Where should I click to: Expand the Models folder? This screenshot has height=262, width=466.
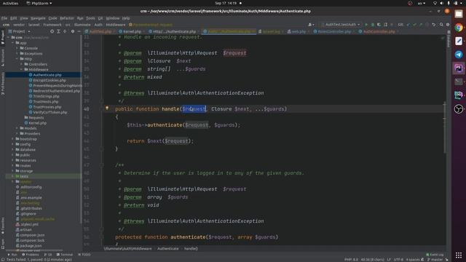(x=17, y=128)
